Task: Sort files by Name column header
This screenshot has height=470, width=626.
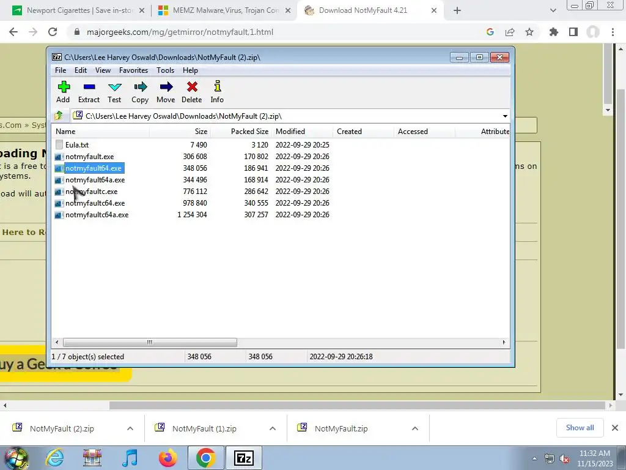Action: coord(101,132)
